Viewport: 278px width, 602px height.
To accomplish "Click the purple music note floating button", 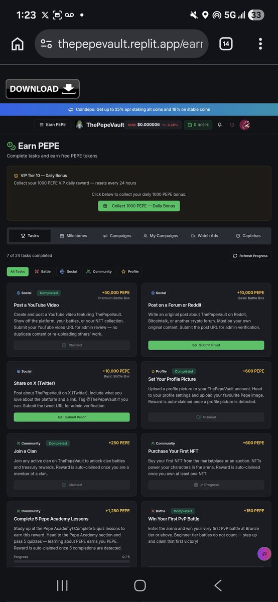I will point(264,553).
